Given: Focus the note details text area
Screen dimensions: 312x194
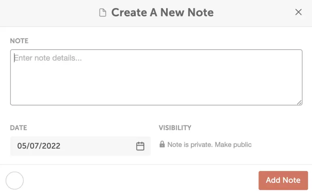Looking at the screenshot, I should [x=156, y=77].
